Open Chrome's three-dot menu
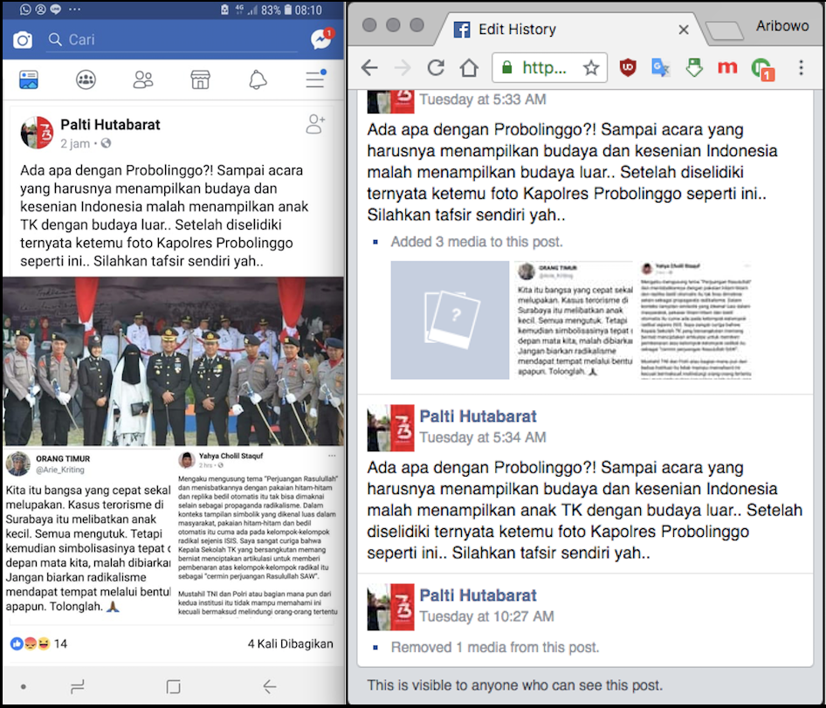The image size is (826, 708). pyautogui.click(x=801, y=67)
